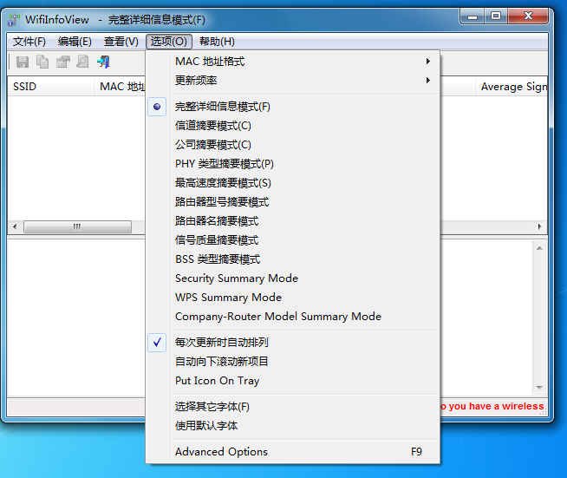Click the horizontal scrollbar thumb
Screen dimensions: 567x478
(x=77, y=227)
